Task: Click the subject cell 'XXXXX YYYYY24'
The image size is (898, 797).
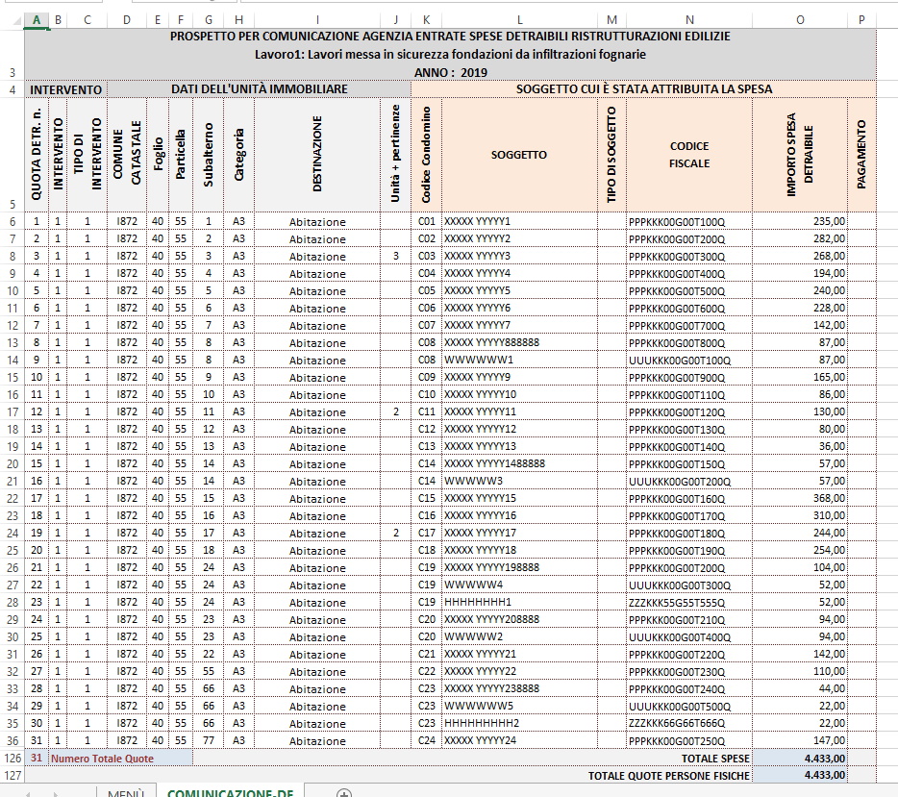Action: [x=519, y=741]
